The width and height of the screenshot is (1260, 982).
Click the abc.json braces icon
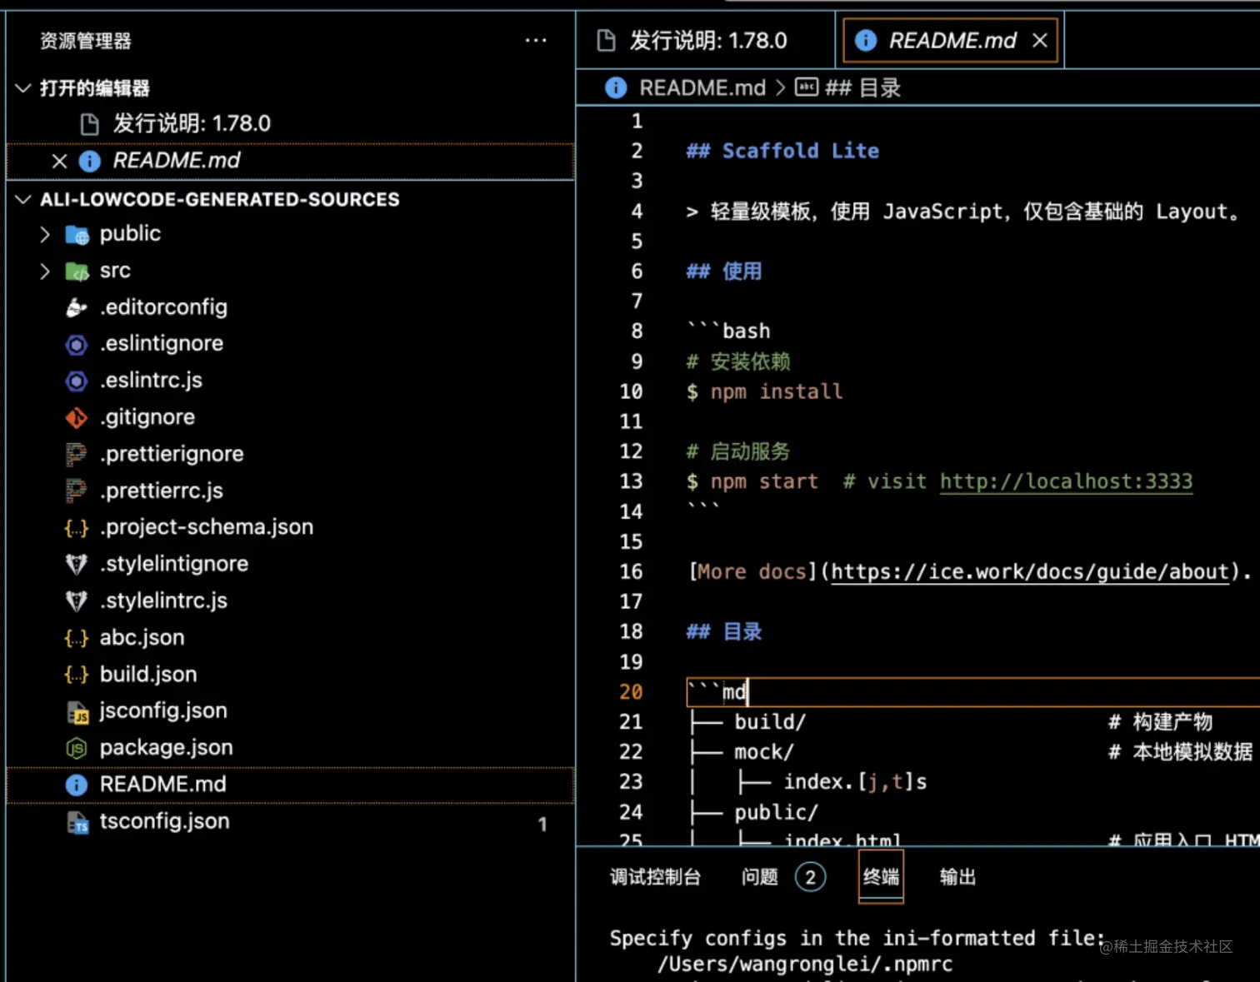(77, 638)
